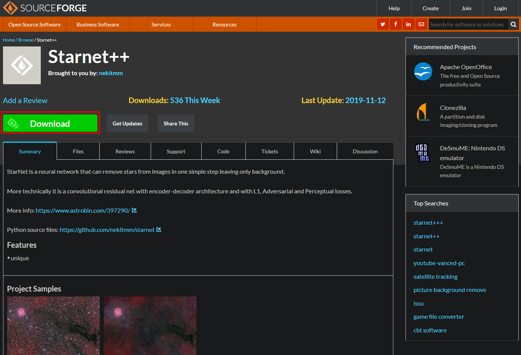Viewport: 521px width, 355px height.
Task: Open the Wiki tab
Action: pyautogui.click(x=316, y=151)
